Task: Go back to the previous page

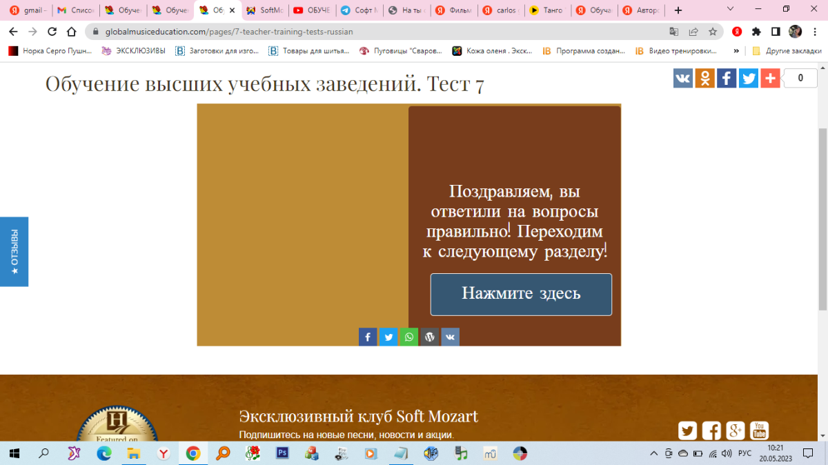Action: click(13, 32)
